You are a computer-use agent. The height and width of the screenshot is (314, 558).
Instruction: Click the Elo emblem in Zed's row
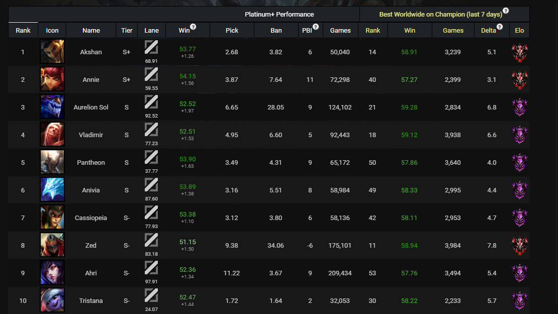pos(519,245)
